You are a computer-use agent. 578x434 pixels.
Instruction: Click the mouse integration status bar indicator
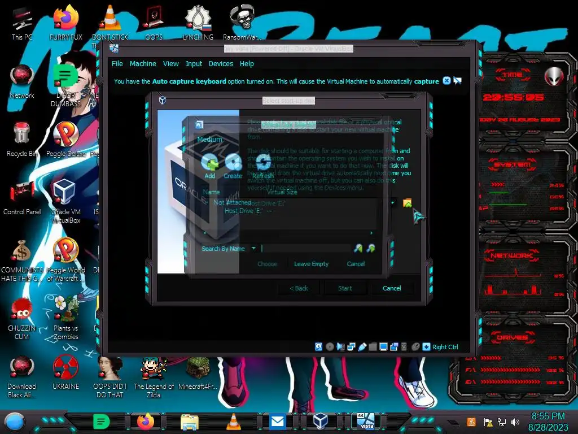[415, 347]
